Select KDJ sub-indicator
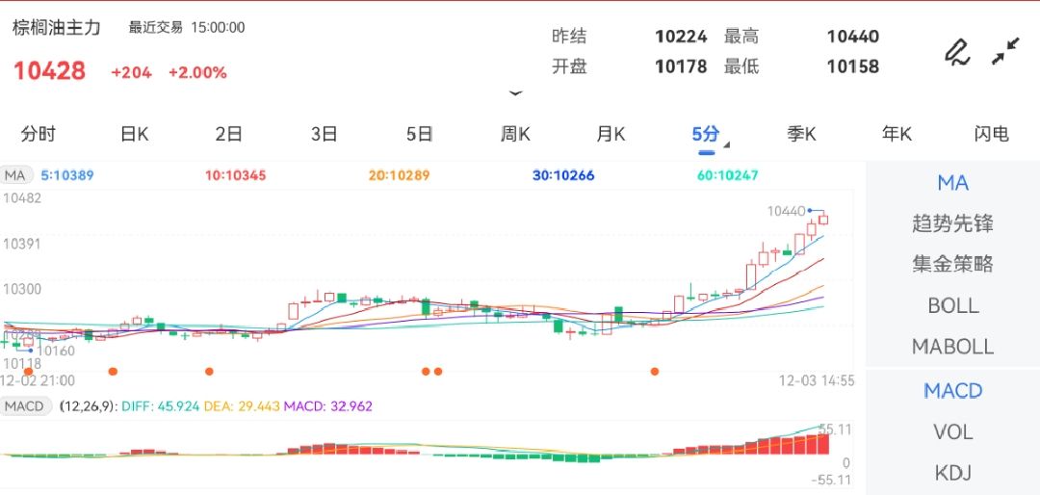 pyautogui.click(x=952, y=473)
